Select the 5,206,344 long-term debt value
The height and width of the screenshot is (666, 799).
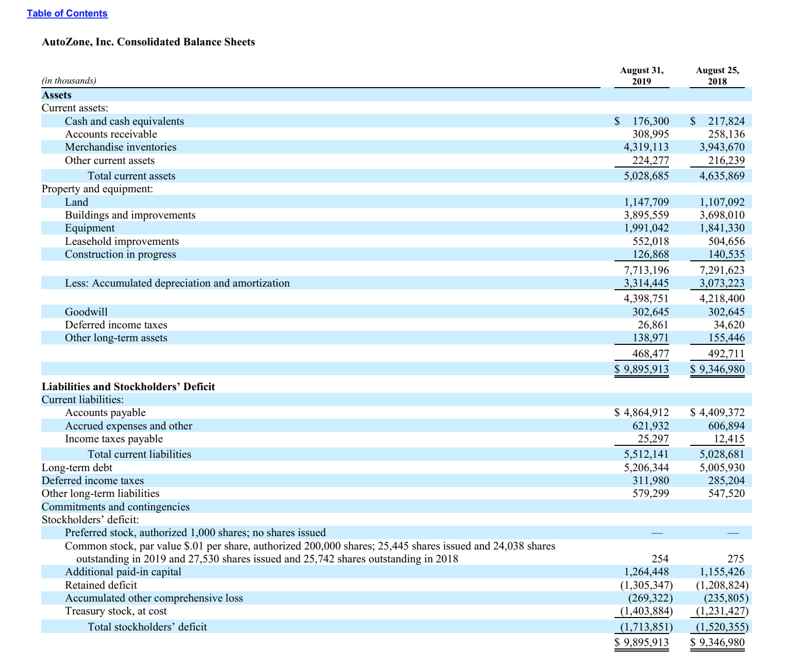[646, 468]
